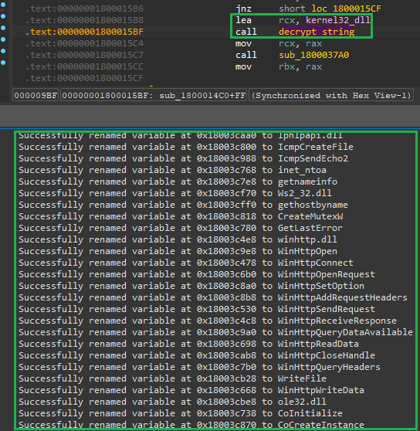Select output line renaming to gethostbyname

click(x=183, y=205)
